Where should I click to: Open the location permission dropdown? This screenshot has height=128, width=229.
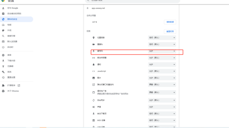(162, 38)
